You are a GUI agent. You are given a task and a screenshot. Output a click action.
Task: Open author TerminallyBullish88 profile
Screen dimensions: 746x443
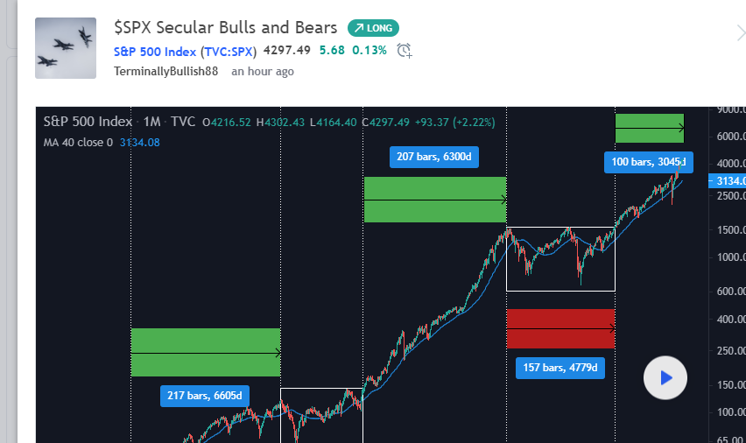pyautogui.click(x=165, y=71)
